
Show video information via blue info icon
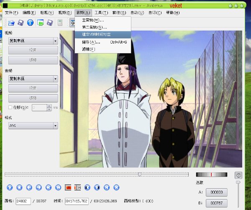pyautogui.click(x=30, y=23)
